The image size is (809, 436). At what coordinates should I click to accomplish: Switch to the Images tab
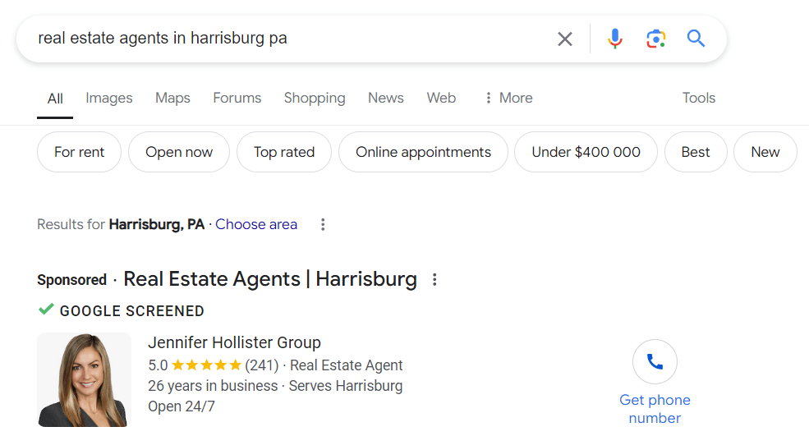pos(108,98)
